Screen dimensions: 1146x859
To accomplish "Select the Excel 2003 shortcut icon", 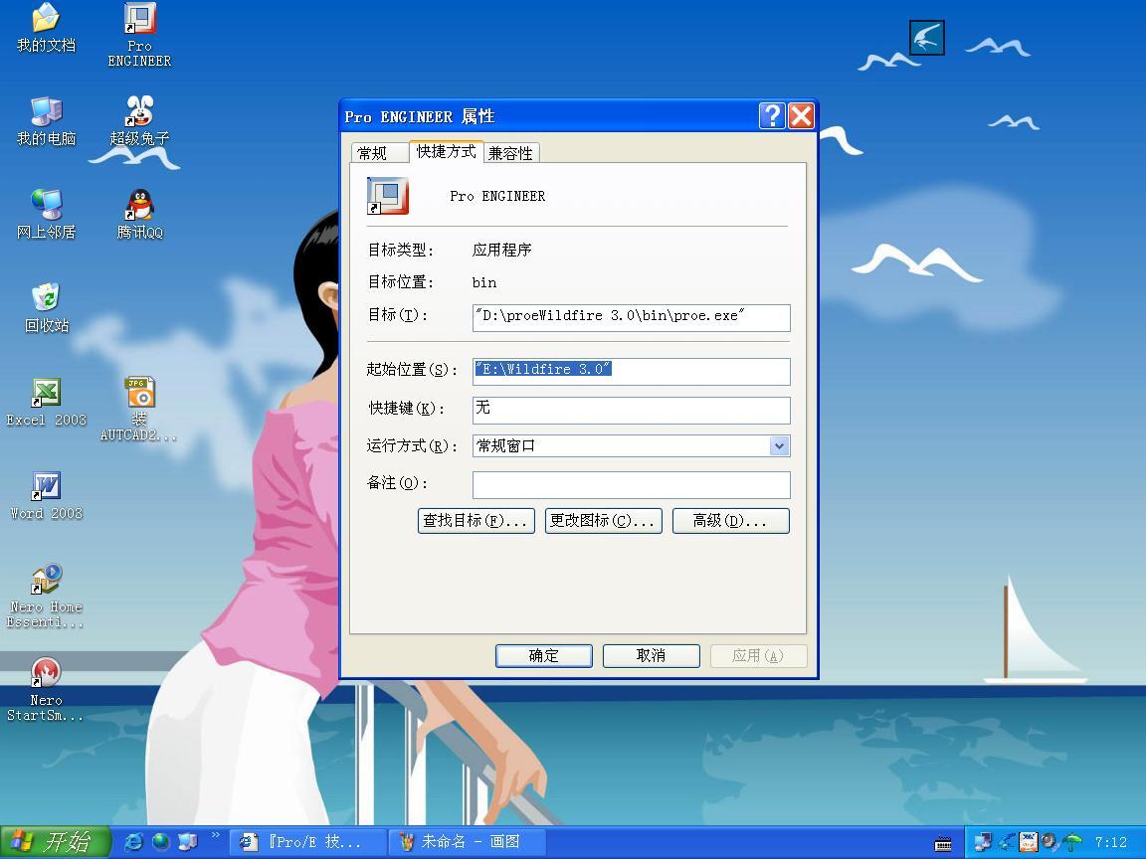I will pyautogui.click(x=46, y=403).
